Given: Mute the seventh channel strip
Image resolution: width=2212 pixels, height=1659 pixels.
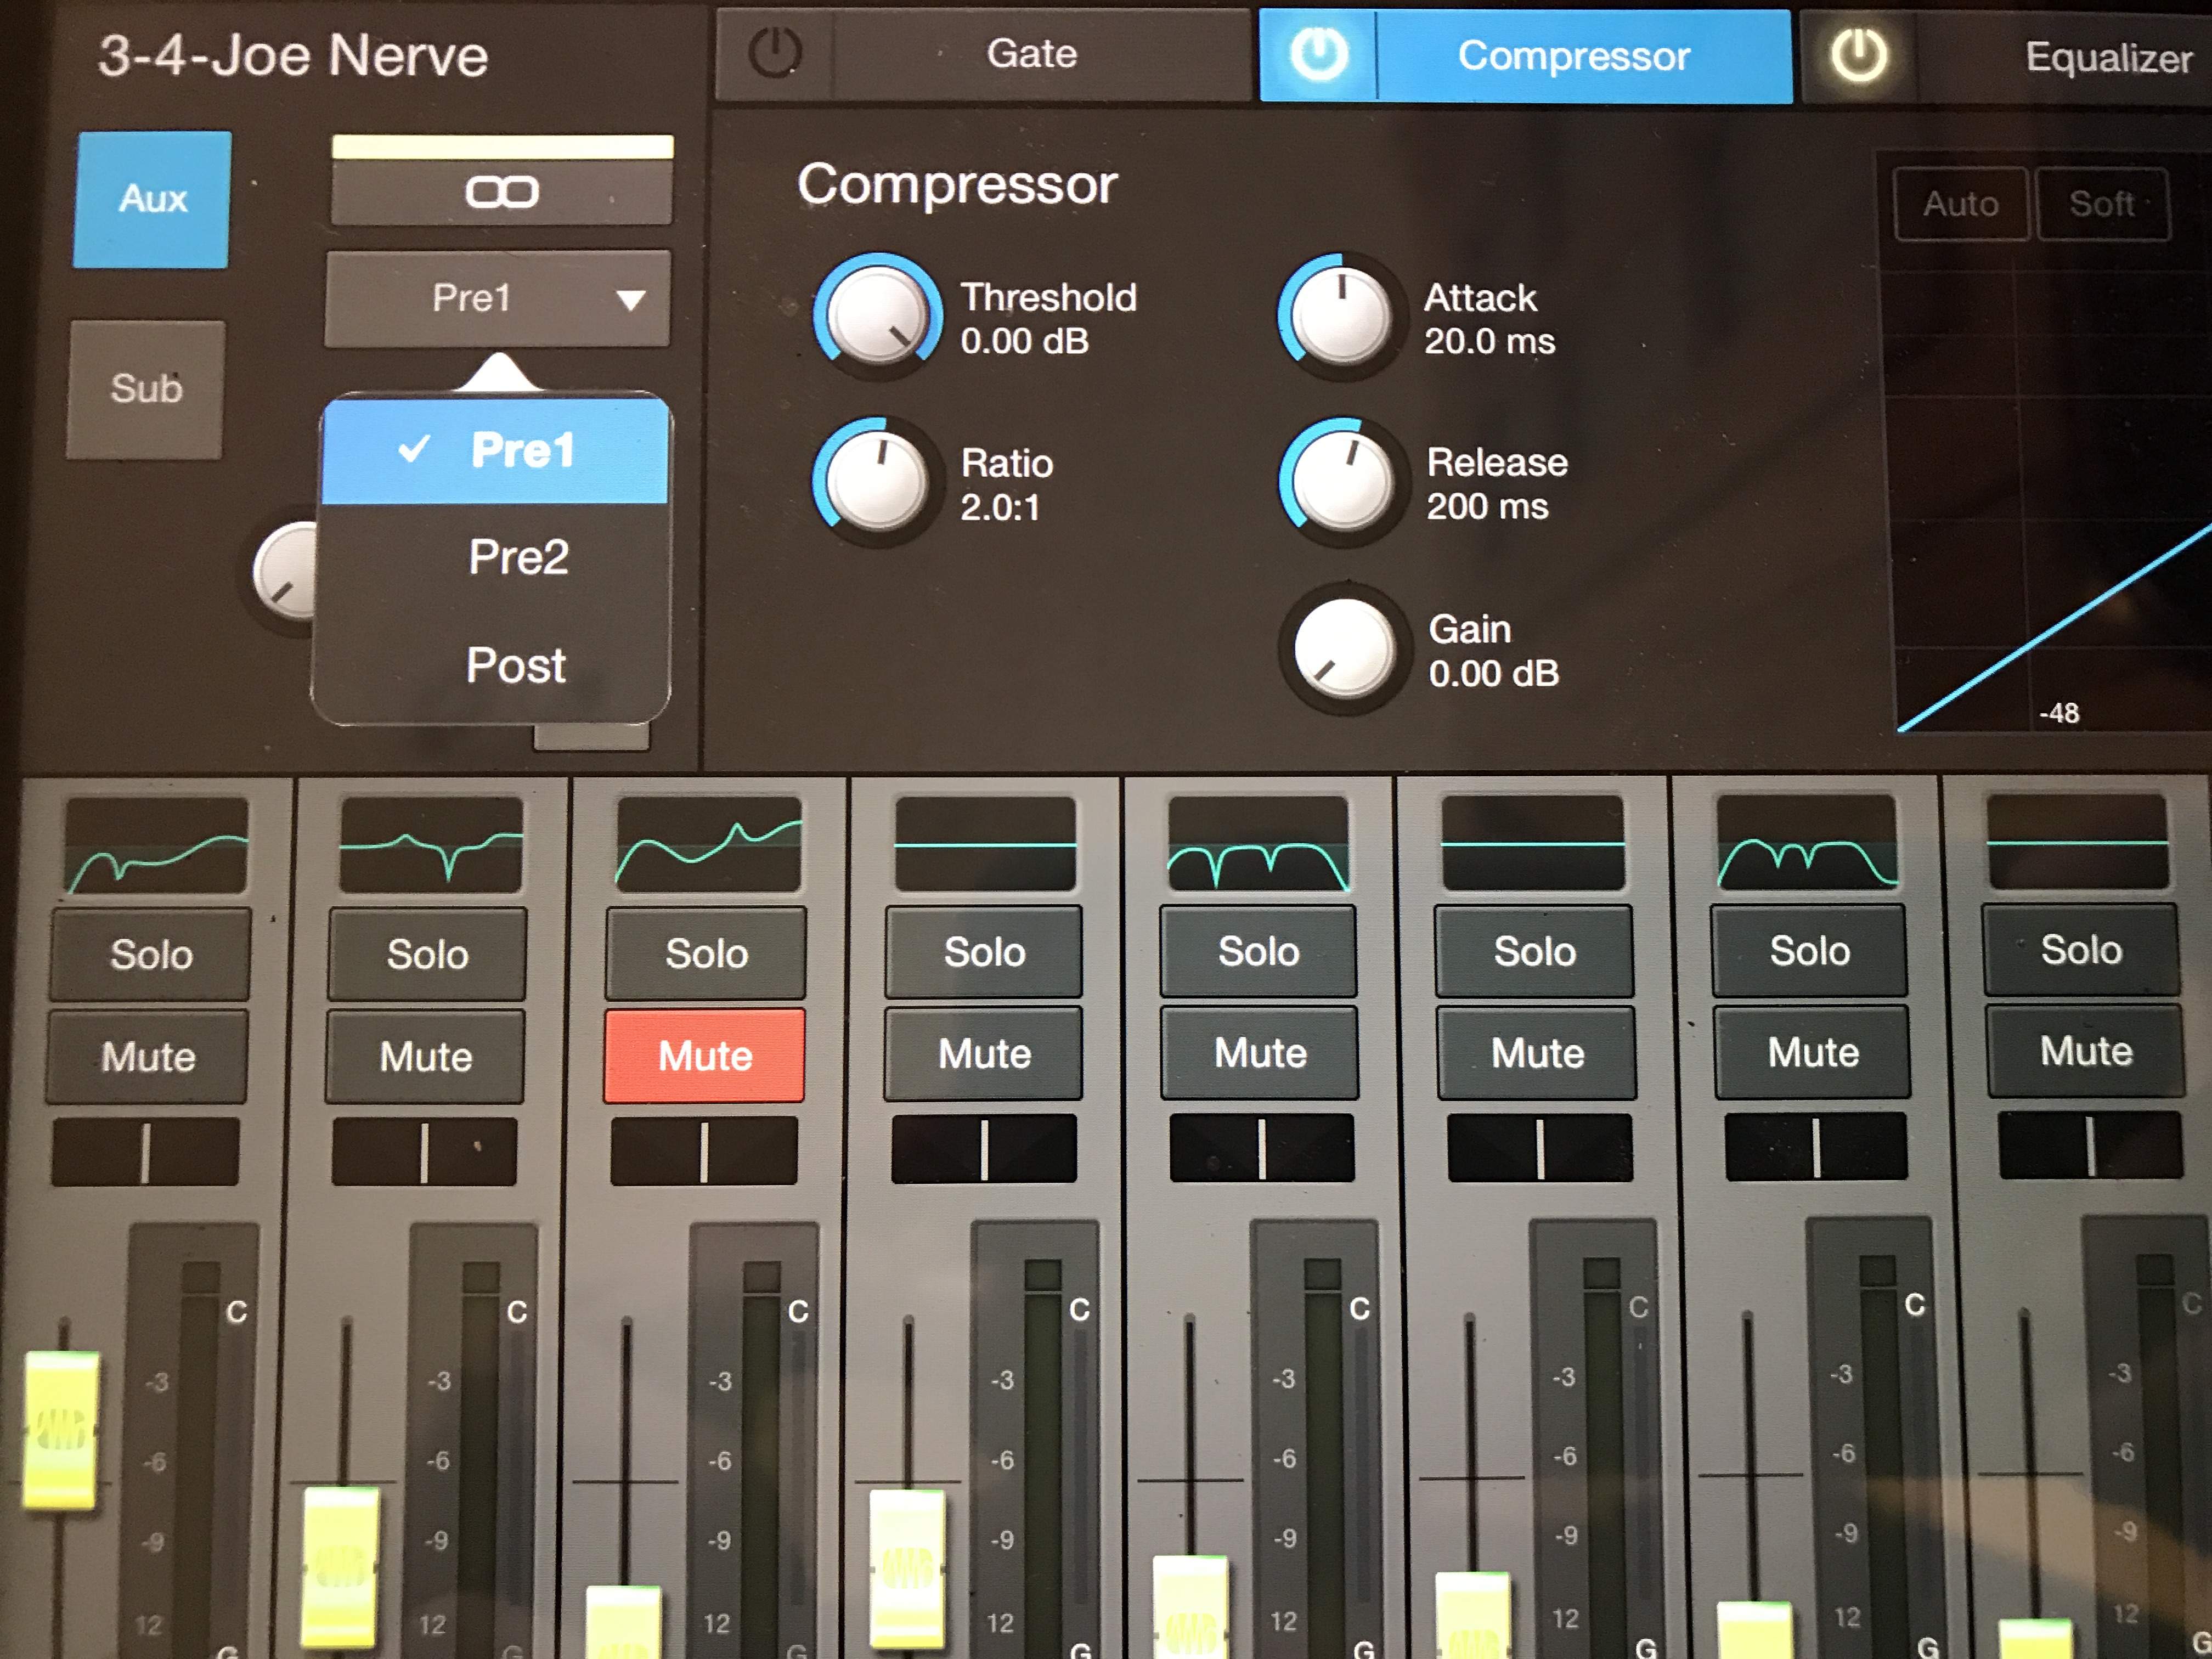Looking at the screenshot, I should [x=1812, y=1052].
